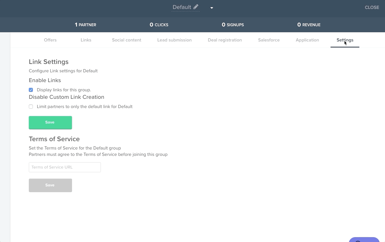Click the 0 REVENUE metric
The image size is (385, 242).
(x=309, y=25)
